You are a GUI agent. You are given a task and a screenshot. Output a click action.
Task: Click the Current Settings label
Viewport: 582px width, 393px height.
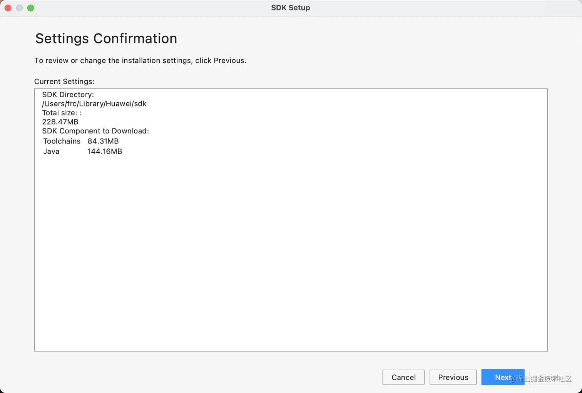click(x=64, y=82)
